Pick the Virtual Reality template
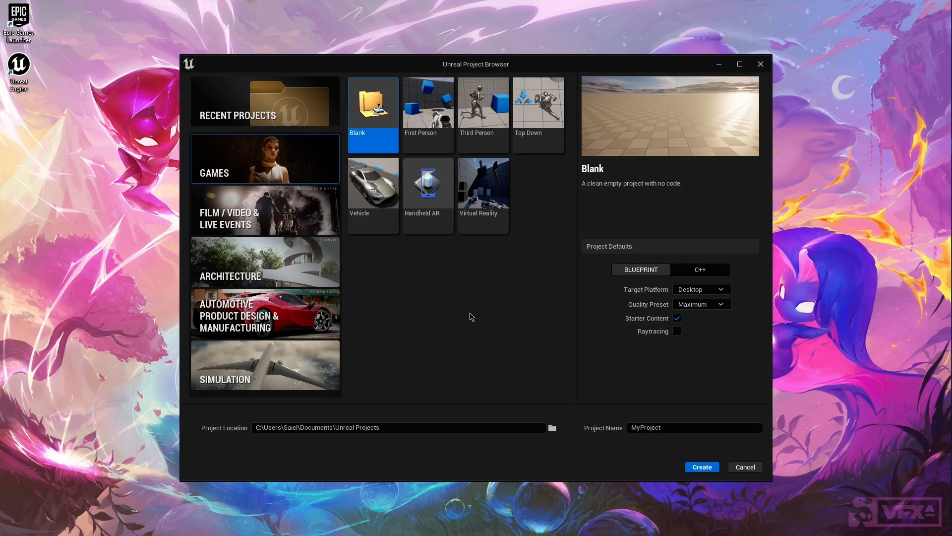Screen dimensions: 952x536 (483, 184)
